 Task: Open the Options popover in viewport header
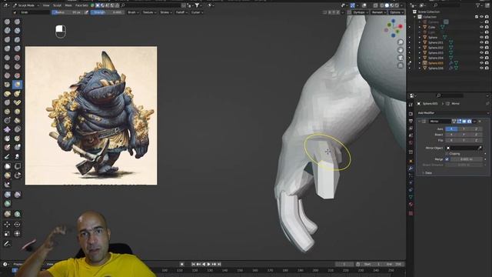(x=397, y=12)
